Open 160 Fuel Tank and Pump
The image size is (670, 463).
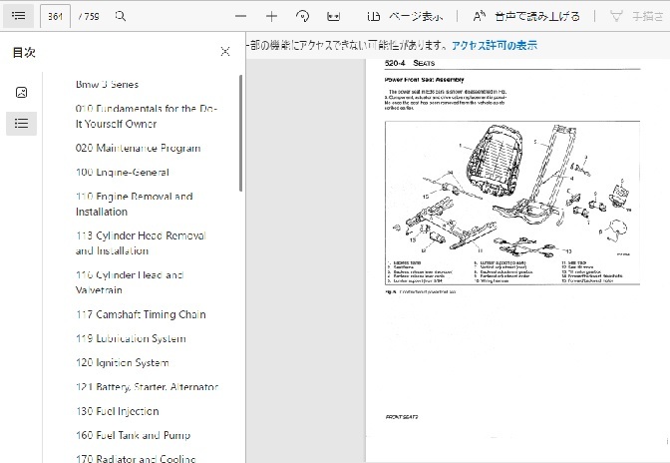[133, 435]
